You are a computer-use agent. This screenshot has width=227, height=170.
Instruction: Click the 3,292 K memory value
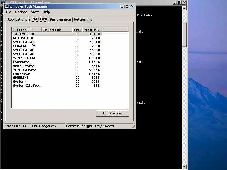94,70
